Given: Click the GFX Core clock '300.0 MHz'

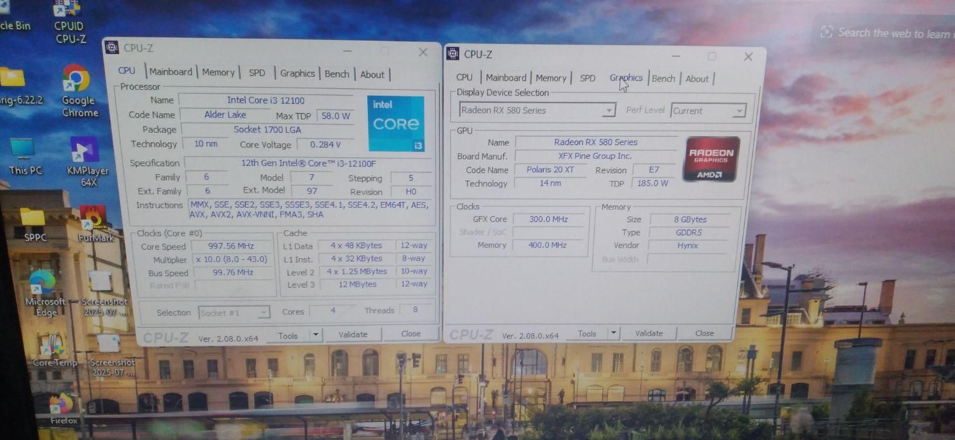Looking at the screenshot, I should click(548, 219).
